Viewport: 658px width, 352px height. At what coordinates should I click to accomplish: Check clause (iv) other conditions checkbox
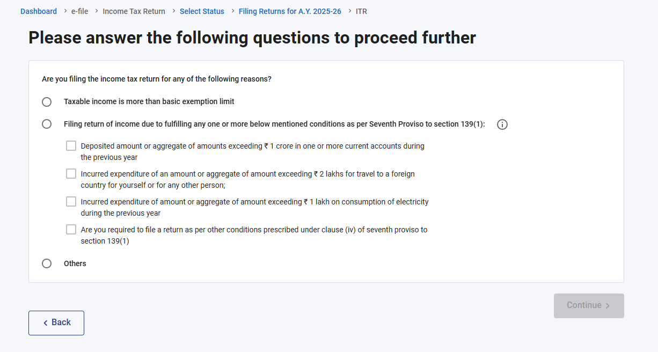click(71, 230)
